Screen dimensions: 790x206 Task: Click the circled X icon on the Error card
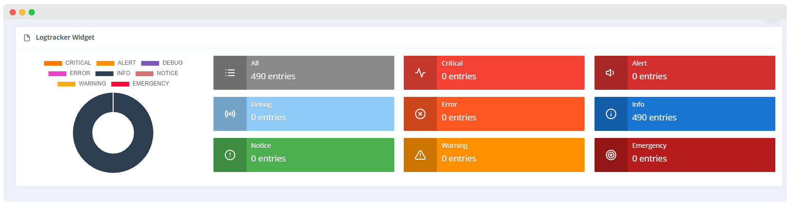click(x=420, y=114)
